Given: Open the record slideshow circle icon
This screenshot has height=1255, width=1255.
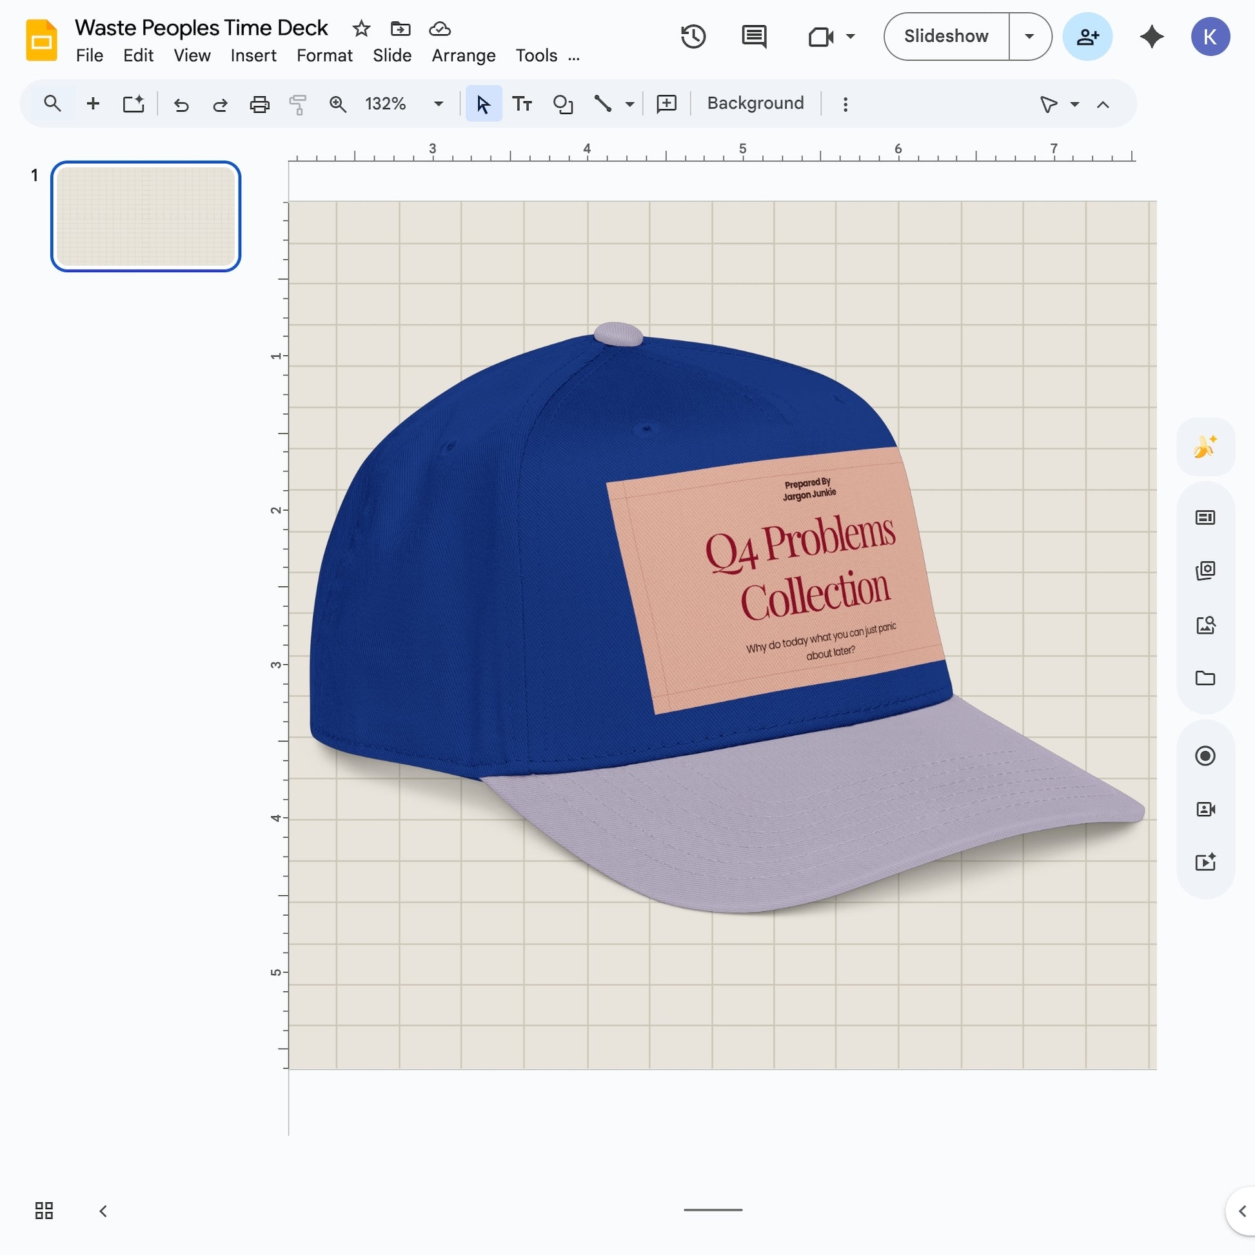Looking at the screenshot, I should click(1205, 755).
